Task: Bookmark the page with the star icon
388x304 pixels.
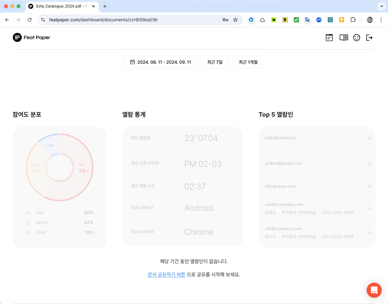Action: [235, 19]
